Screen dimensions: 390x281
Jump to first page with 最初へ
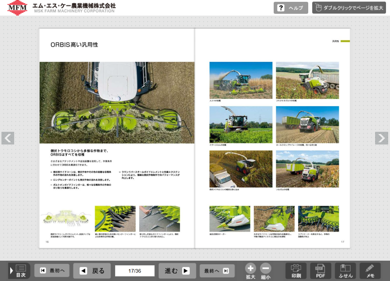[52, 270]
